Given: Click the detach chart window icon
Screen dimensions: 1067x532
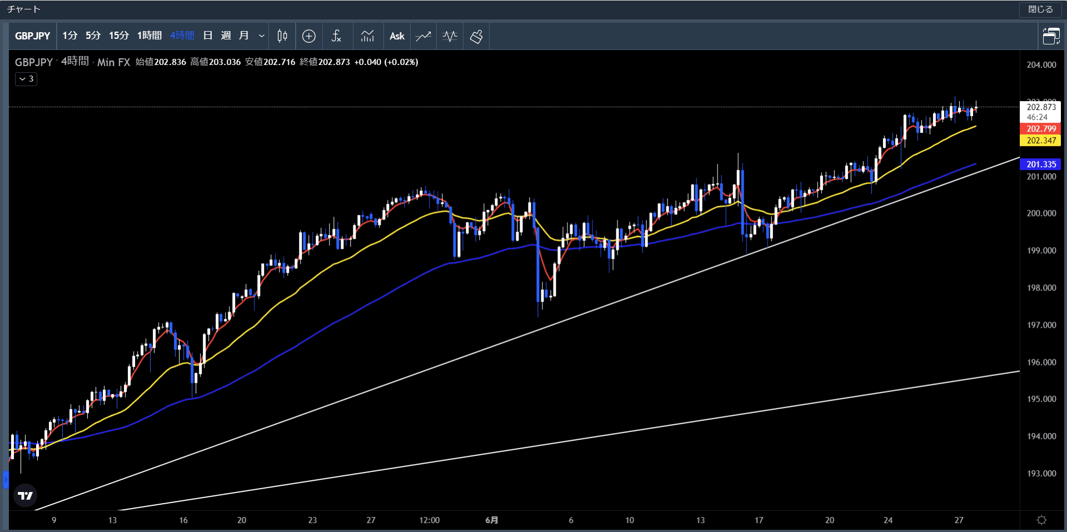Looking at the screenshot, I should coord(1051,36).
